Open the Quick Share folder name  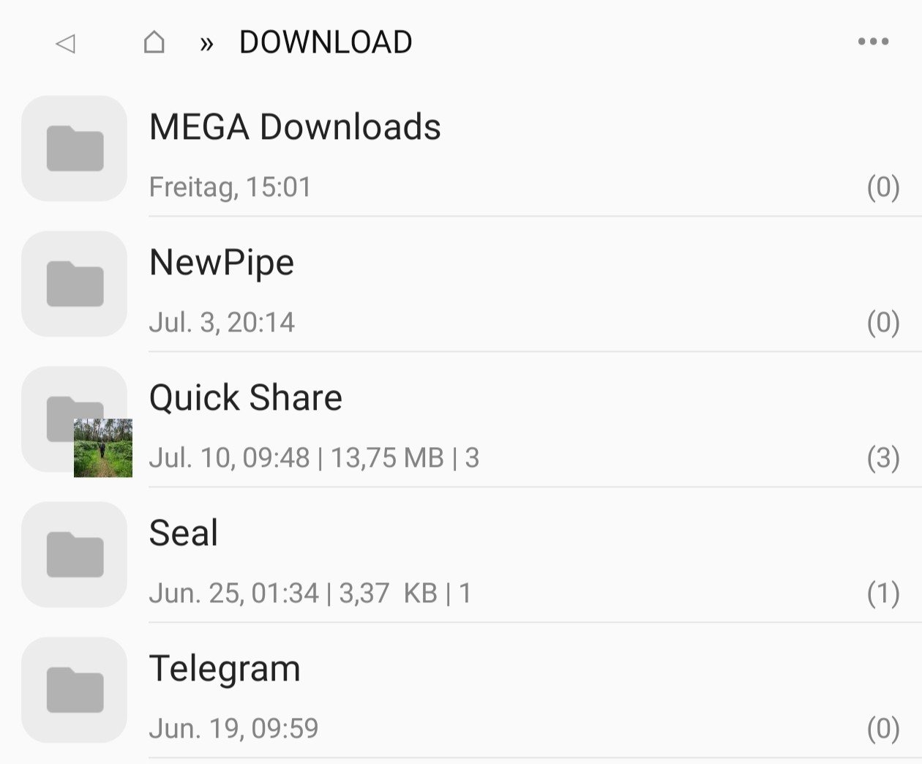(246, 398)
